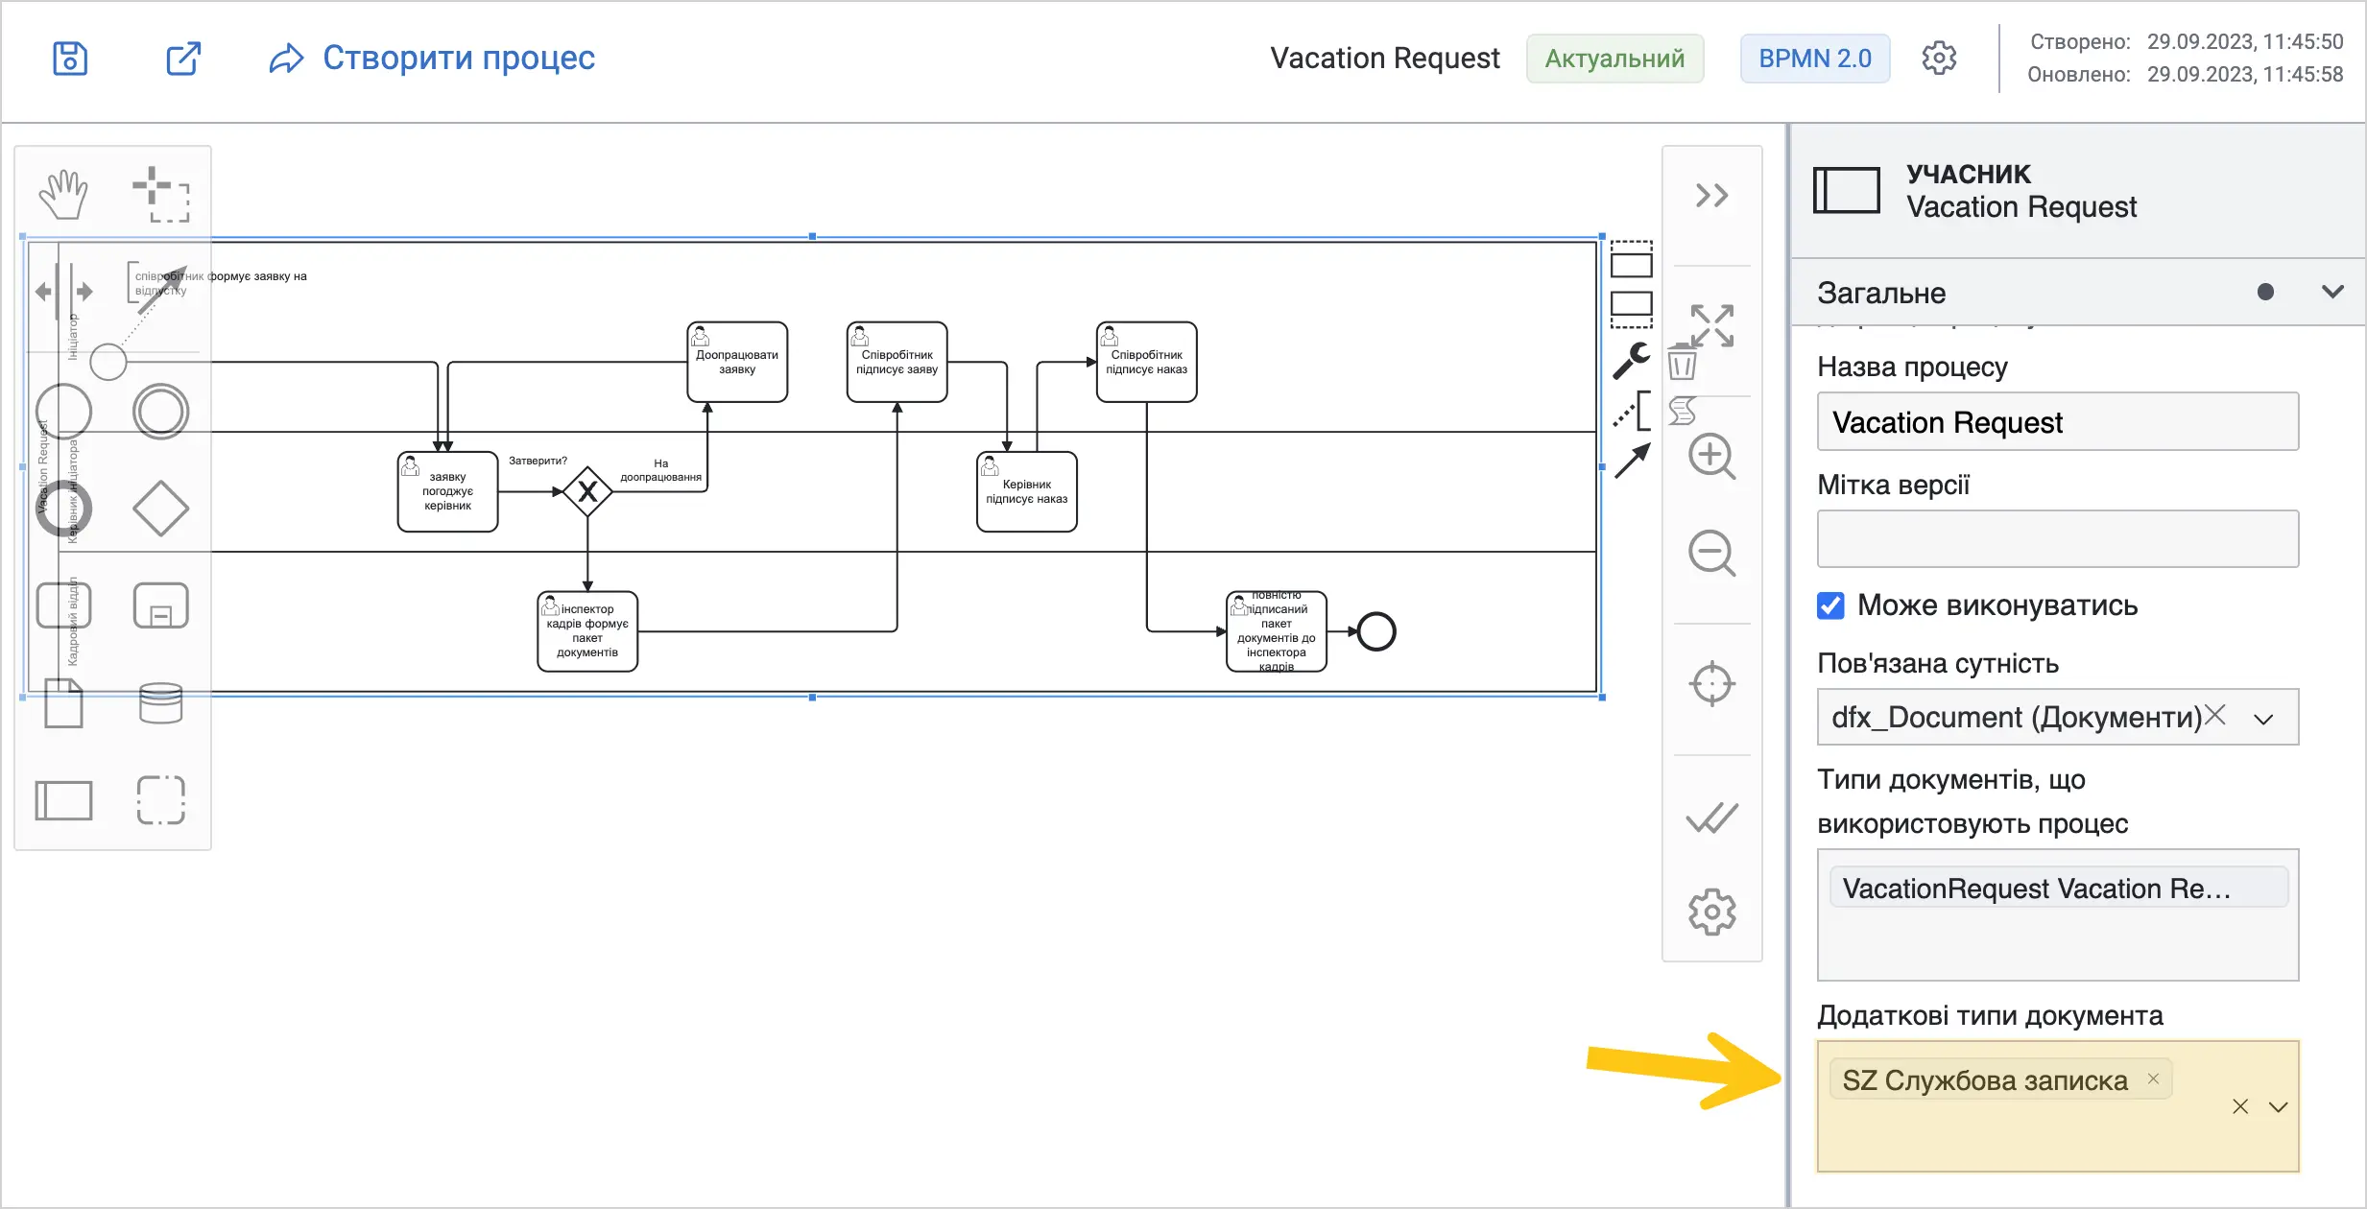The width and height of the screenshot is (2367, 1209).
Task: Delete selected element with trash icon
Action: click(1682, 362)
